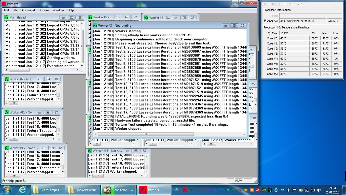Click the NVIDIA tray icon
The width and height of the screenshot is (346, 195).
(264, 190)
